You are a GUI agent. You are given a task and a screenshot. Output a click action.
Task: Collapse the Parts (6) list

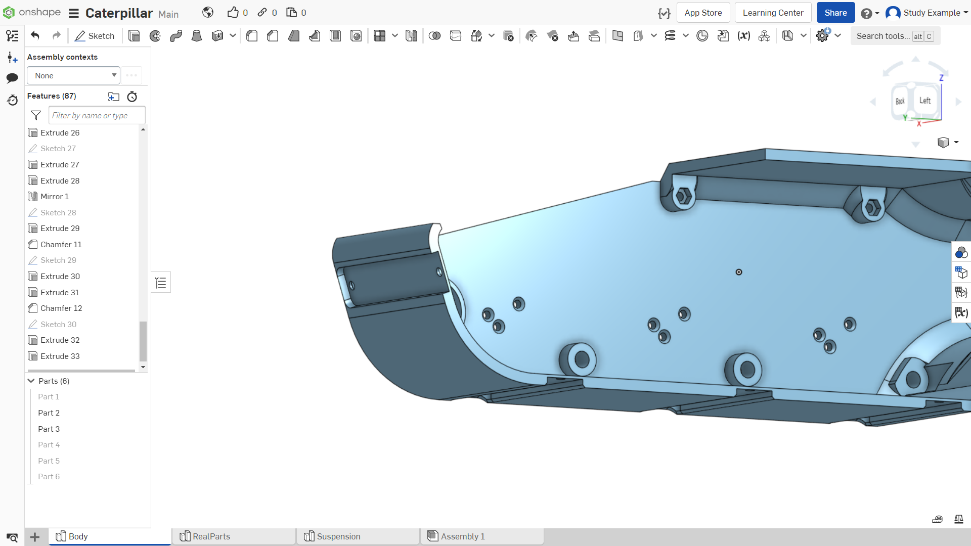click(31, 381)
